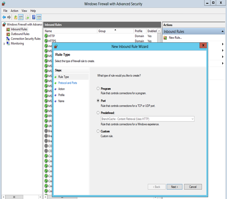Click the Cancel button
The height and width of the screenshot is (199, 227).
[193, 187]
